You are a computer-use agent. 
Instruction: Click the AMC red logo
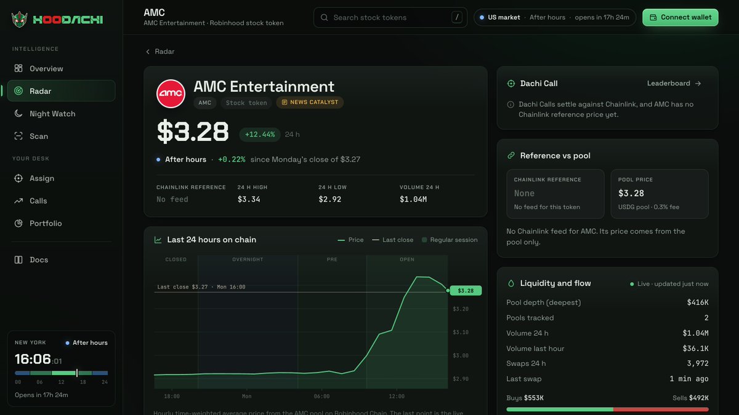pyautogui.click(x=171, y=95)
